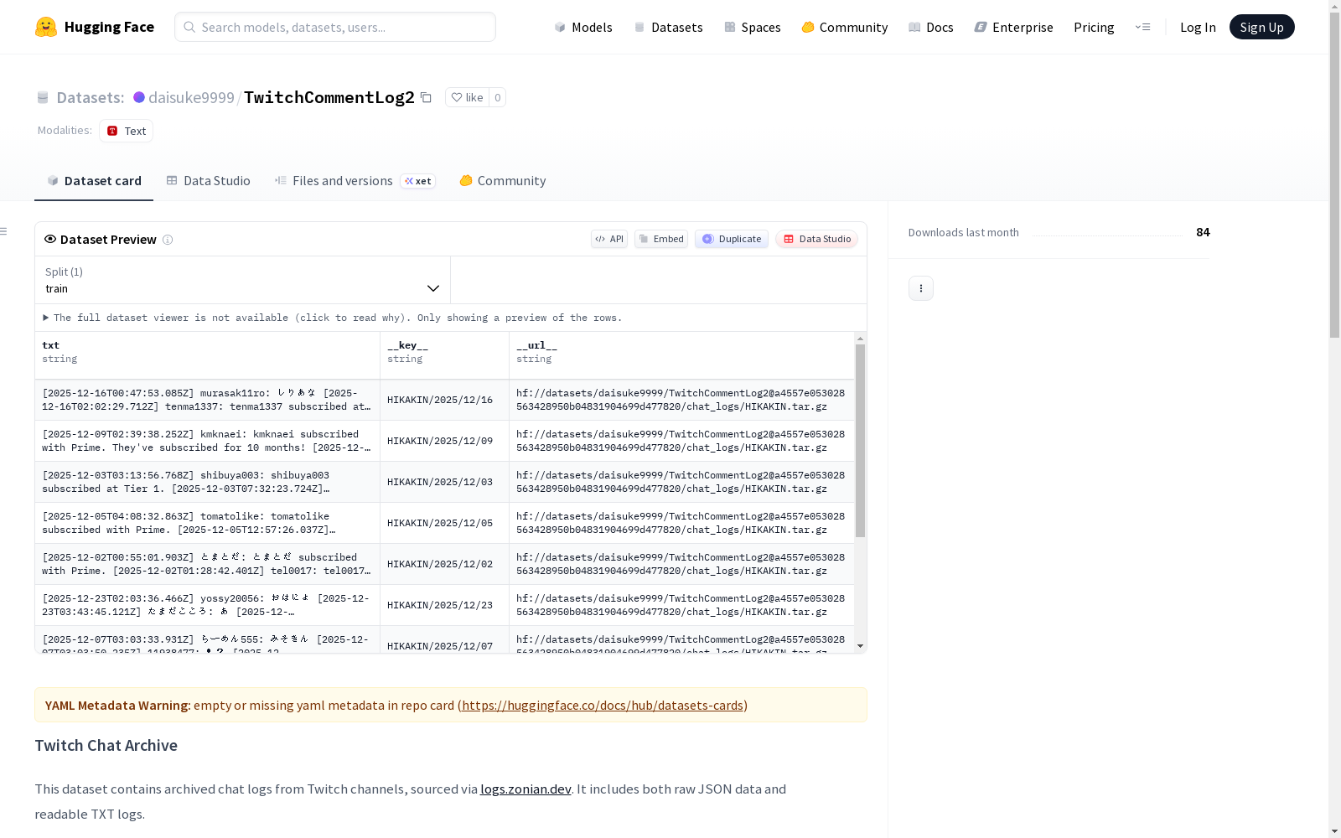Click the Text modality tag
The width and height of the screenshot is (1341, 838).
click(126, 131)
